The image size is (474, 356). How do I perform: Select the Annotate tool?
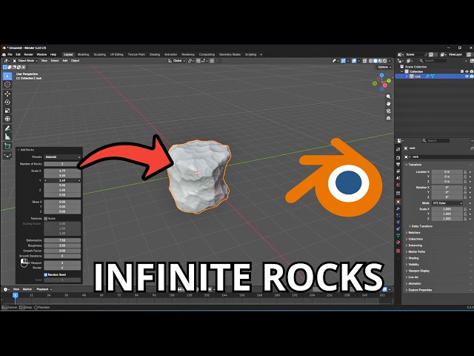pyautogui.click(x=7, y=128)
